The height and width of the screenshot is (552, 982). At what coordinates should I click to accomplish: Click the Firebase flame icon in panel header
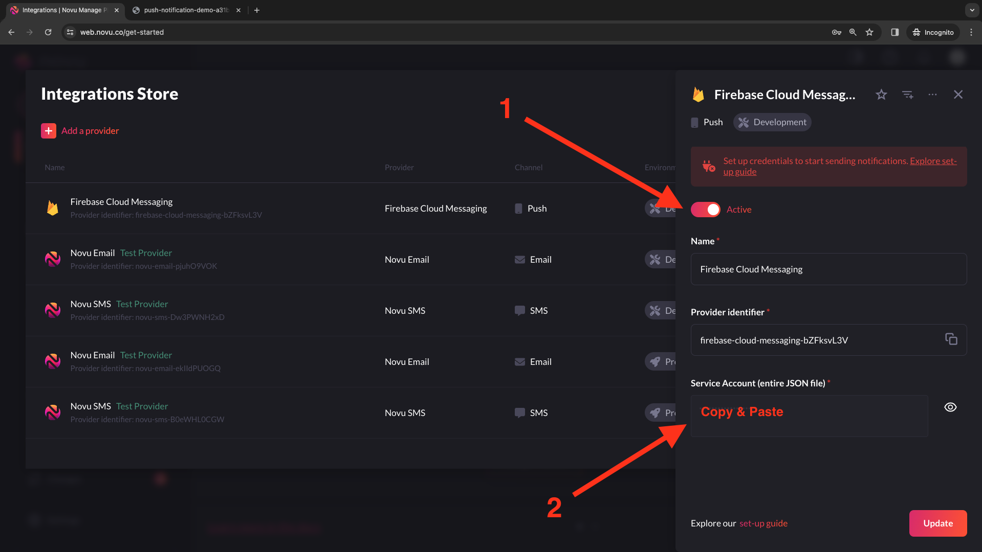pos(698,95)
